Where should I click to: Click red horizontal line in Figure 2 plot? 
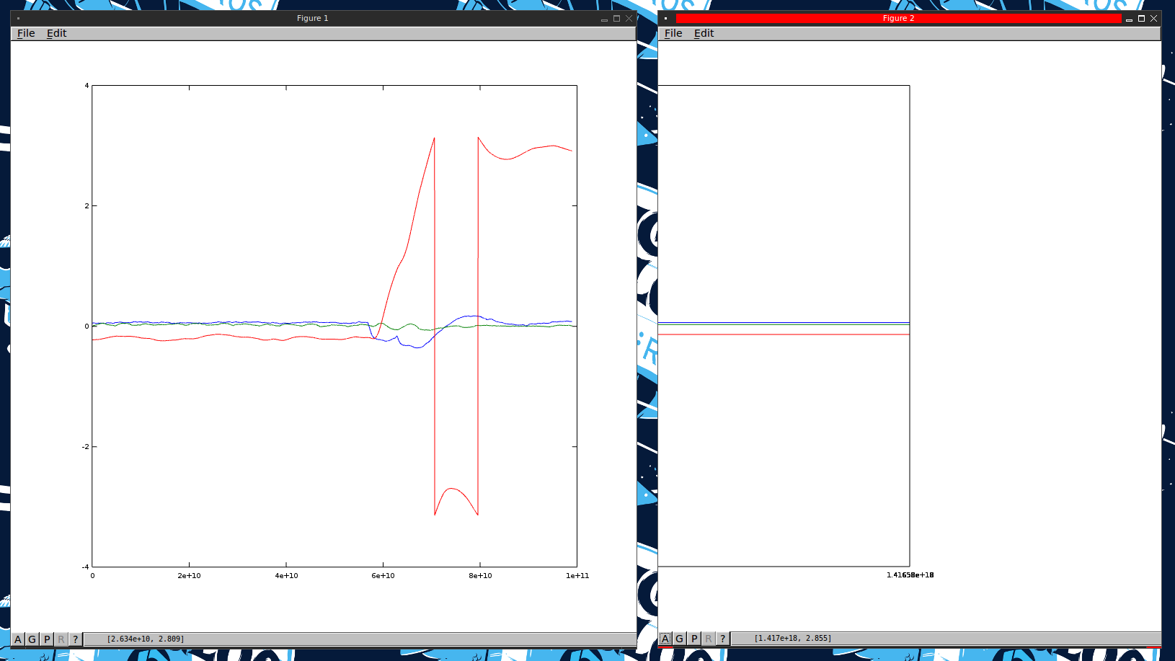(x=784, y=334)
